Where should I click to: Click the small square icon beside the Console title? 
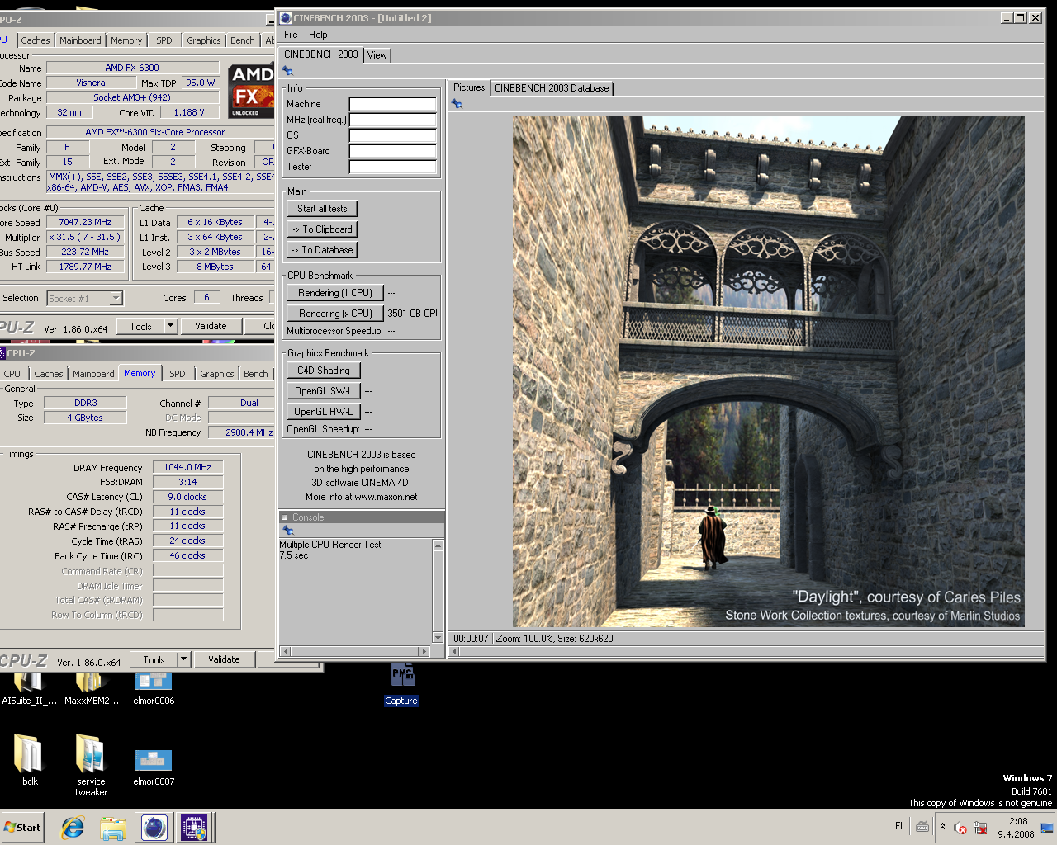[285, 517]
